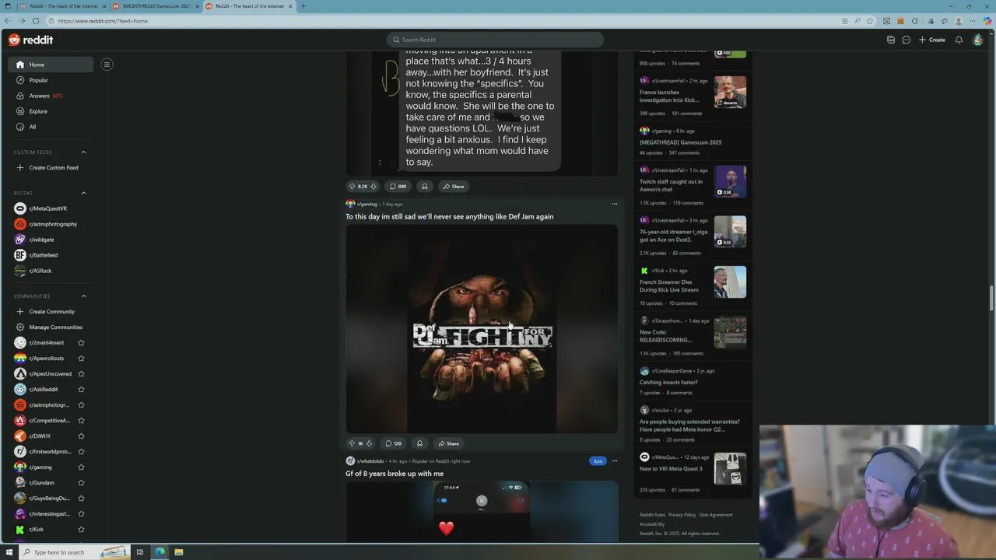
Task: Go to the Home feed
Action: point(51,65)
